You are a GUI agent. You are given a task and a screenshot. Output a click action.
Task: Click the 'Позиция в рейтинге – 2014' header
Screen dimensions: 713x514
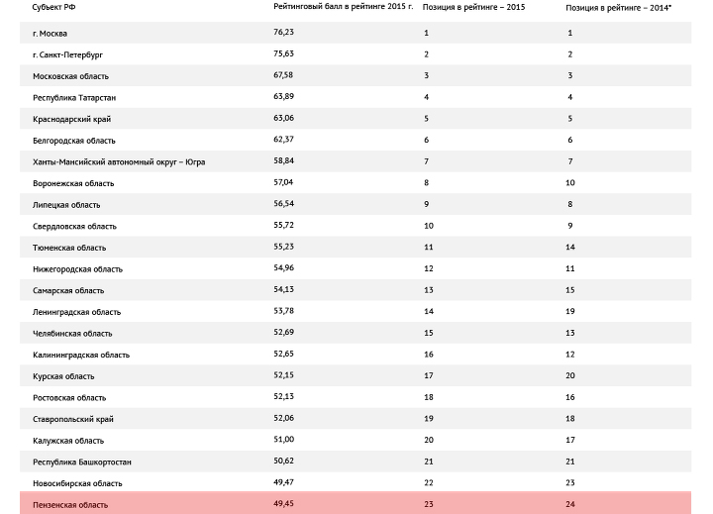(618, 7)
